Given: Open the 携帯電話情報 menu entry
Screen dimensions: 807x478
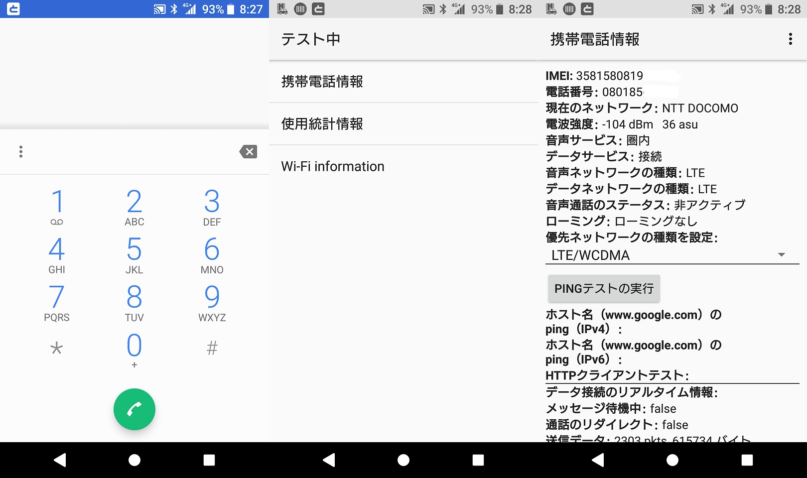Looking at the screenshot, I should coord(403,82).
